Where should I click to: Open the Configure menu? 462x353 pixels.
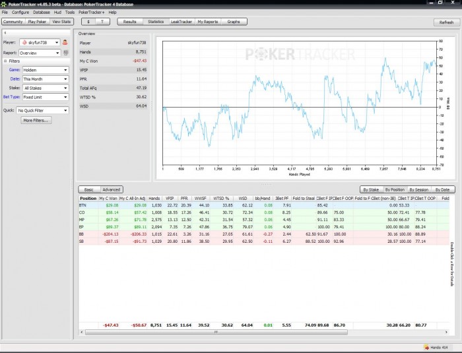pyautogui.click(x=20, y=13)
